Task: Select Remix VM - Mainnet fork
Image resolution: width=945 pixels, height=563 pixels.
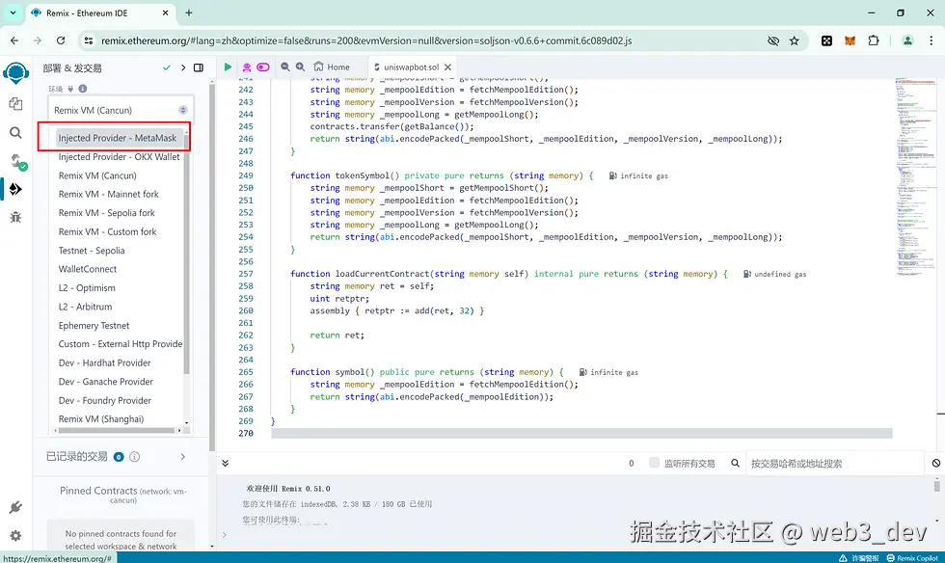Action: click(x=108, y=194)
